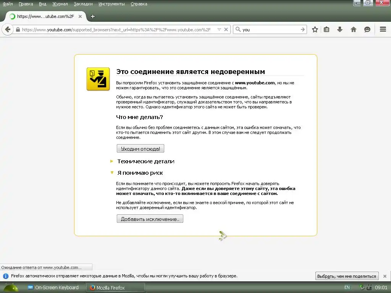Bookmark this page with the star icon
This screenshot has width=391, height=293.
click(x=315, y=30)
